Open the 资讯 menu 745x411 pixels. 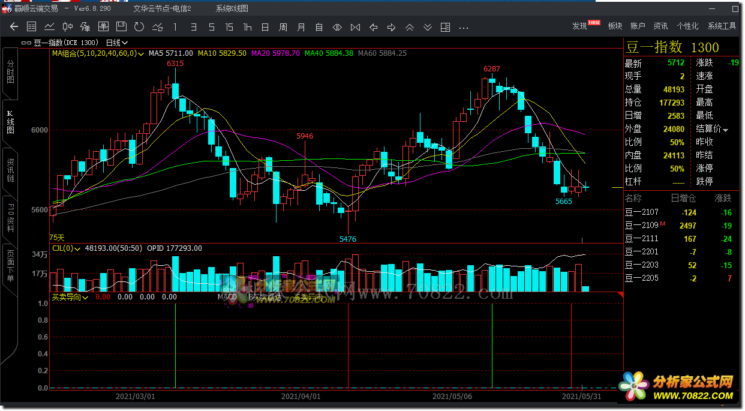[x=660, y=26]
